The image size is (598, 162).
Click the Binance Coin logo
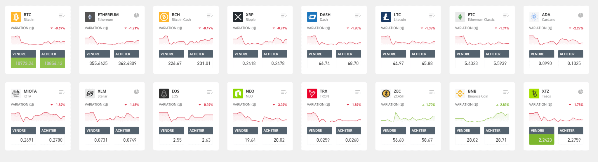coord(460,93)
